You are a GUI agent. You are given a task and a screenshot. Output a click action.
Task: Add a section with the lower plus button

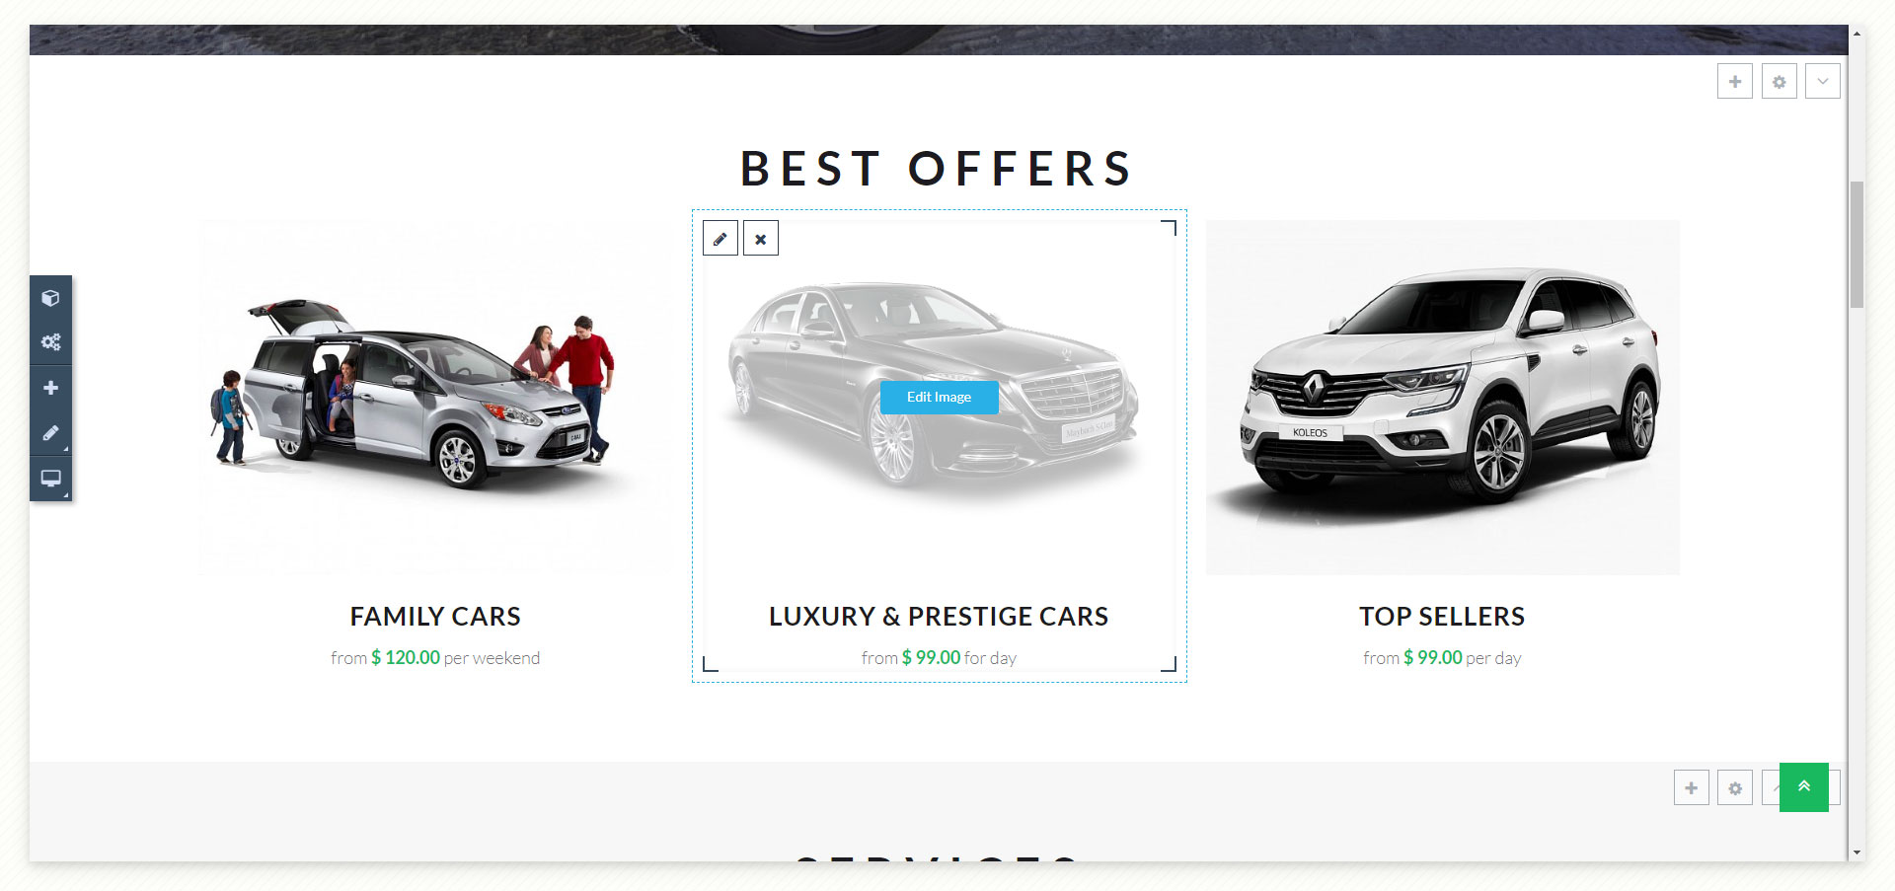(1692, 787)
